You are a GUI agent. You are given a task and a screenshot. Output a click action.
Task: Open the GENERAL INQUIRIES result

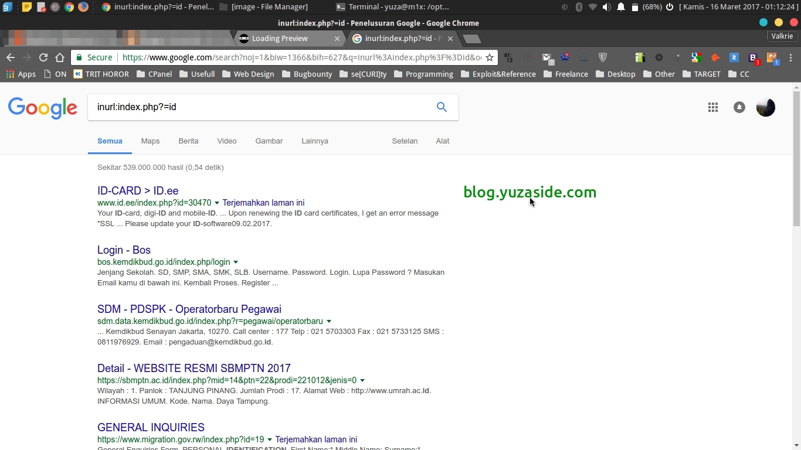(151, 428)
